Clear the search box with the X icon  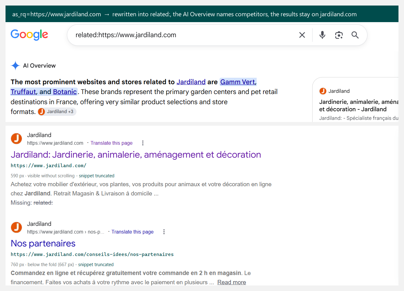tap(302, 35)
